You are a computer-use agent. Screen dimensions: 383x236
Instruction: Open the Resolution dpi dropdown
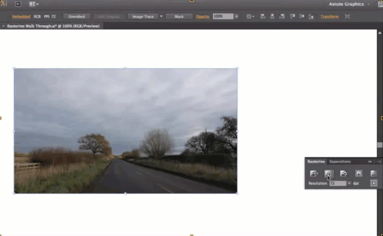click(349, 183)
